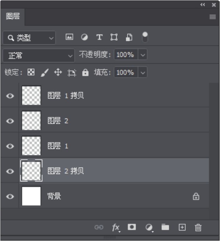Click the link layers chain icon

99,227
